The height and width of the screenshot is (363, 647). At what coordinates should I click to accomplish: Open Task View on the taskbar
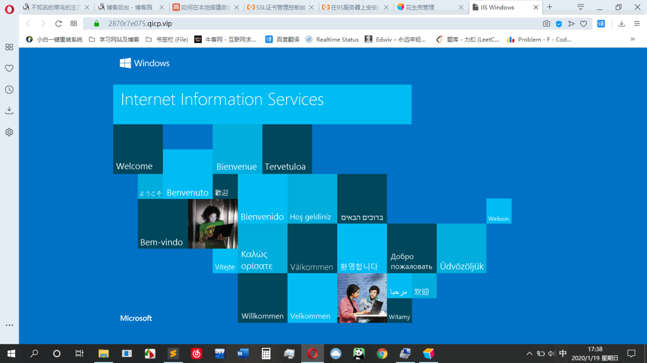click(x=79, y=353)
